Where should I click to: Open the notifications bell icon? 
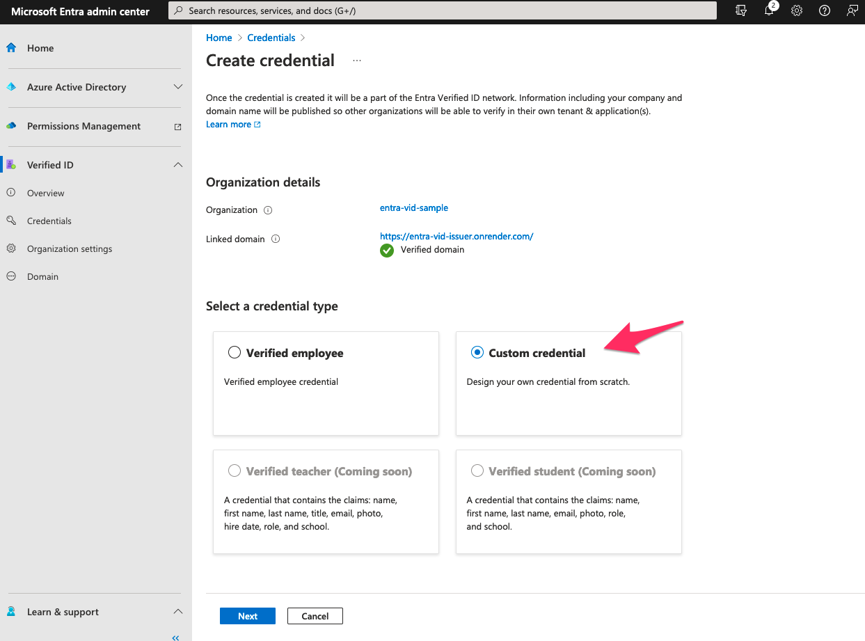click(x=769, y=11)
